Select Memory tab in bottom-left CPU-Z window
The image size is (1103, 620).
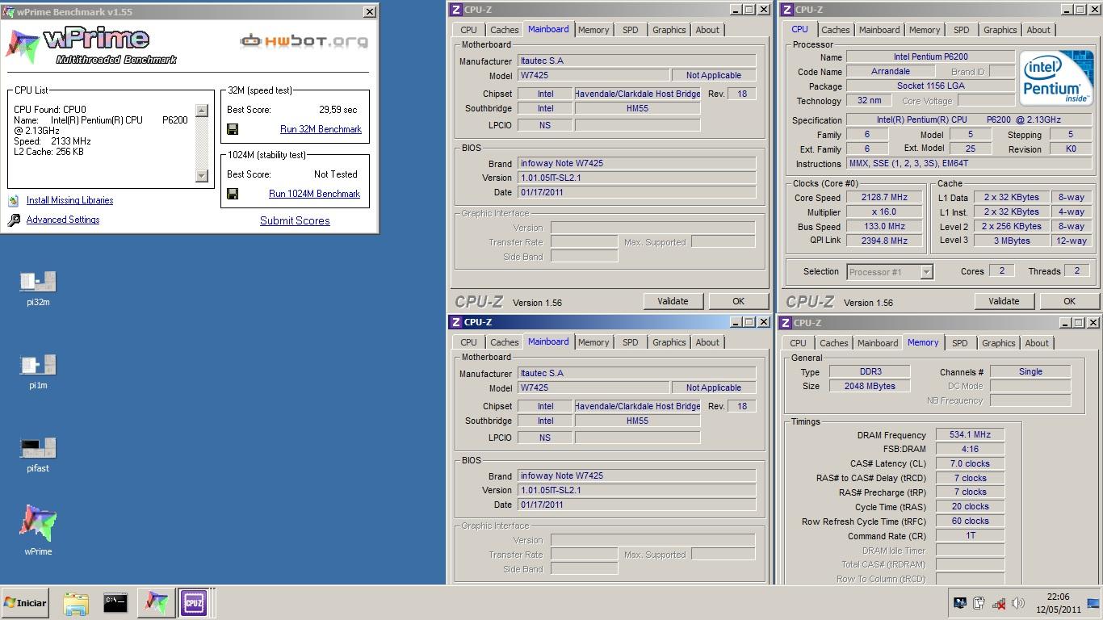[593, 342]
